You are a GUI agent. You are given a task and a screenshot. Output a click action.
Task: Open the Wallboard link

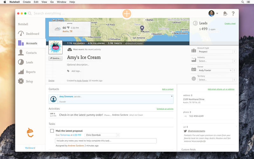click(30, 148)
